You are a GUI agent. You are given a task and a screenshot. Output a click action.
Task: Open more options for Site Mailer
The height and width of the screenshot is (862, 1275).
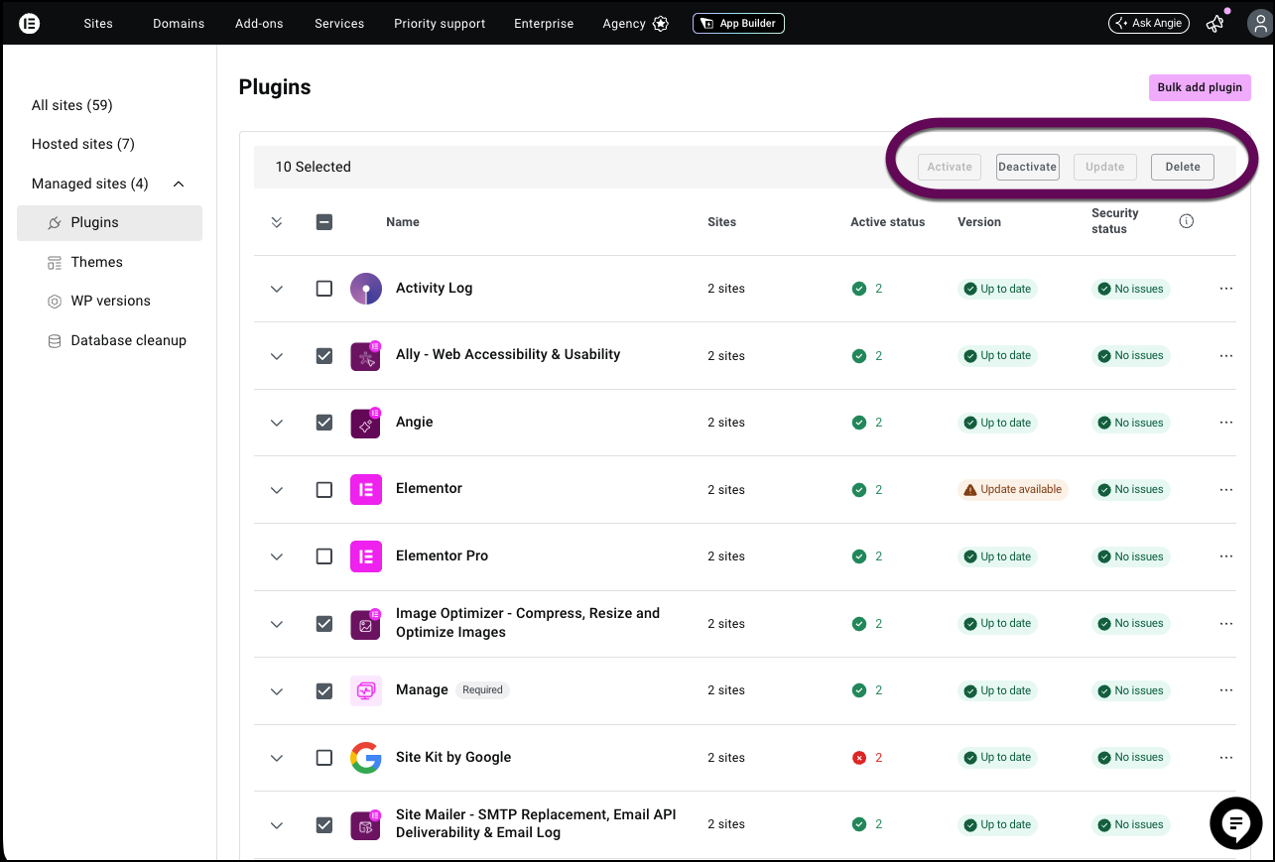tap(1226, 824)
